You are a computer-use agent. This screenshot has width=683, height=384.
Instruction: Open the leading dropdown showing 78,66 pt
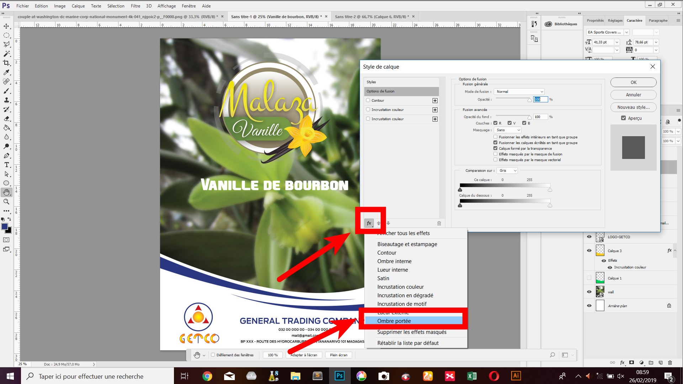pos(656,42)
